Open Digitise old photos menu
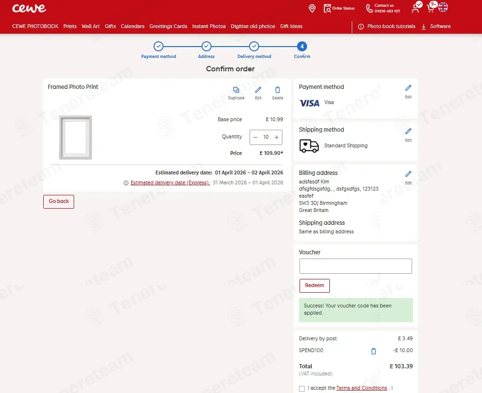Screen dimensions: 482x393 click(x=253, y=27)
